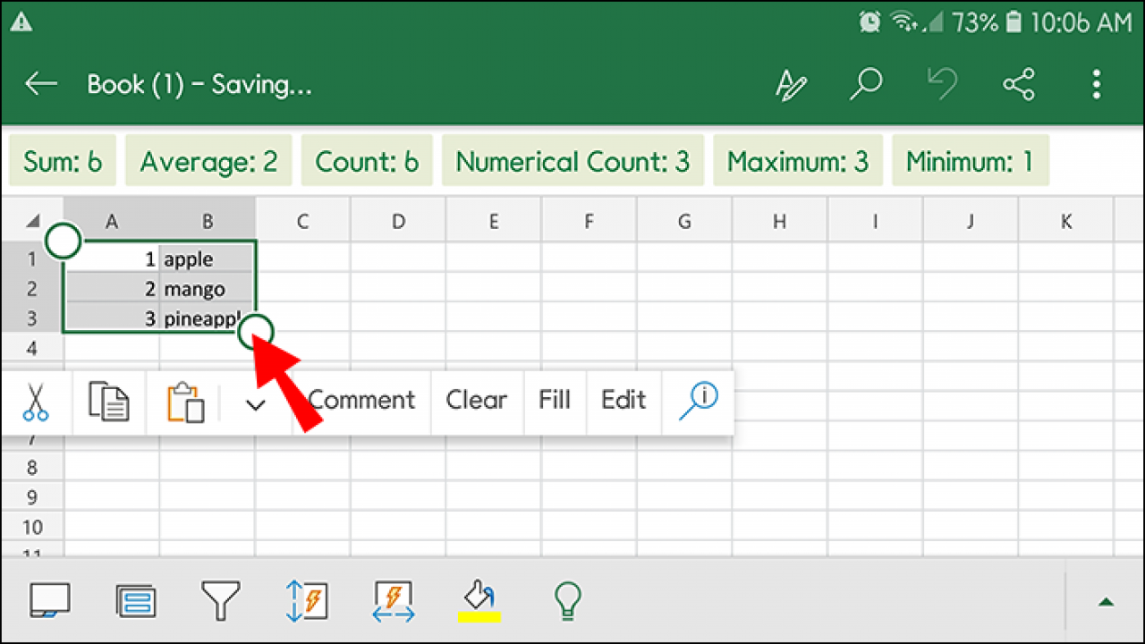Click the Sum: 6 summary chip
The image size is (1145, 644).
[62, 161]
